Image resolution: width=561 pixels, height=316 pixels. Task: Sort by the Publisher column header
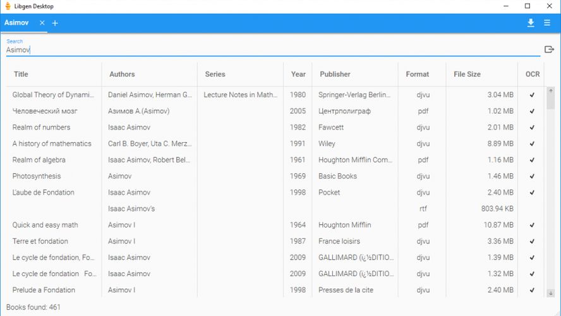click(335, 74)
